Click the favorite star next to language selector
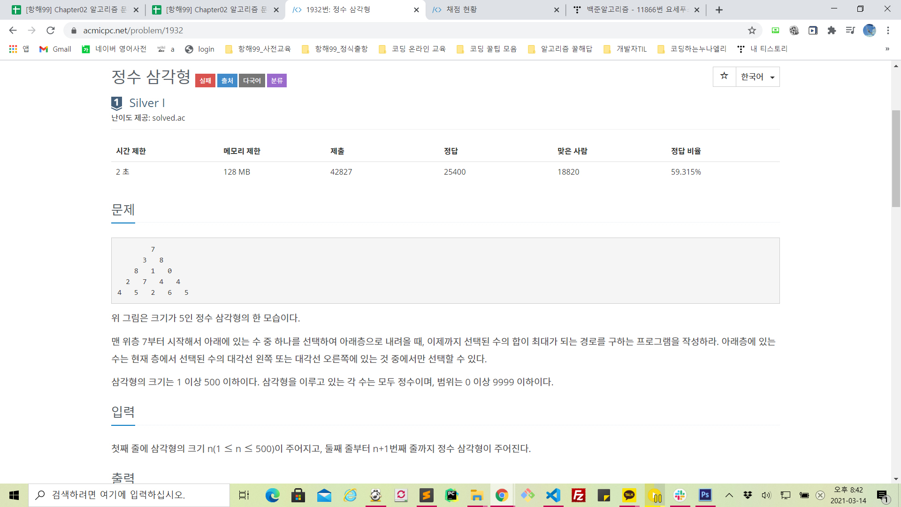This screenshot has height=507, width=901. point(724,77)
